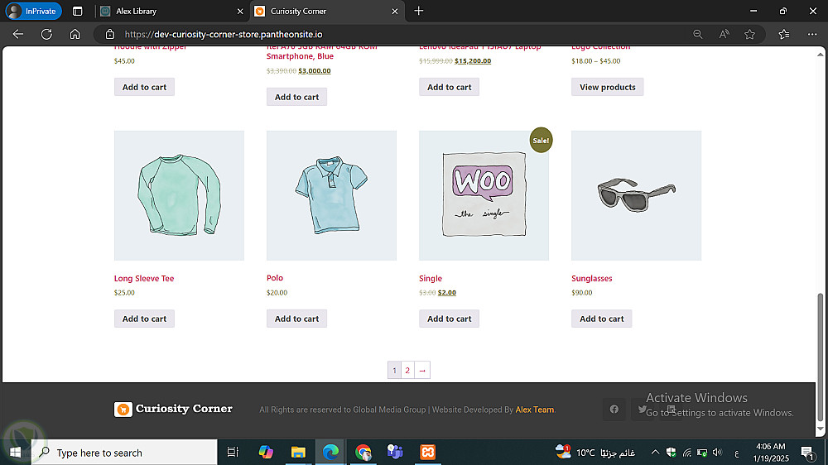
Task: Add Polo to cart
Action: click(x=296, y=319)
